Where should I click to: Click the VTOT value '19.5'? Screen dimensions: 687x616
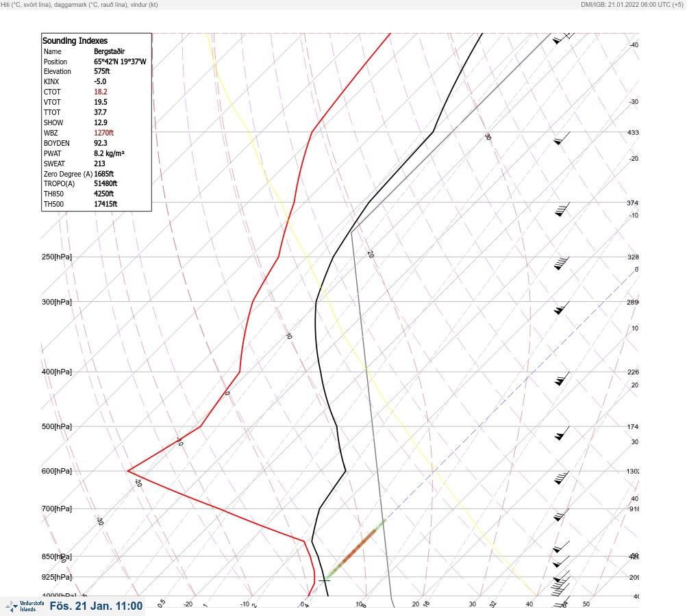click(x=100, y=101)
